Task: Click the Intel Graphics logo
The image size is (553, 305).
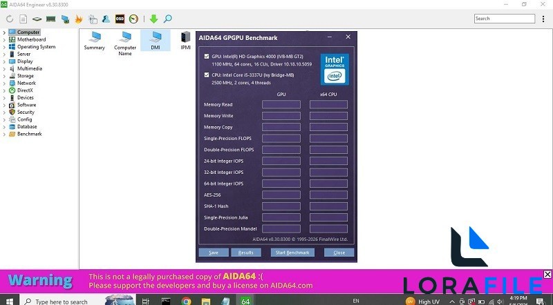Action: click(335, 70)
